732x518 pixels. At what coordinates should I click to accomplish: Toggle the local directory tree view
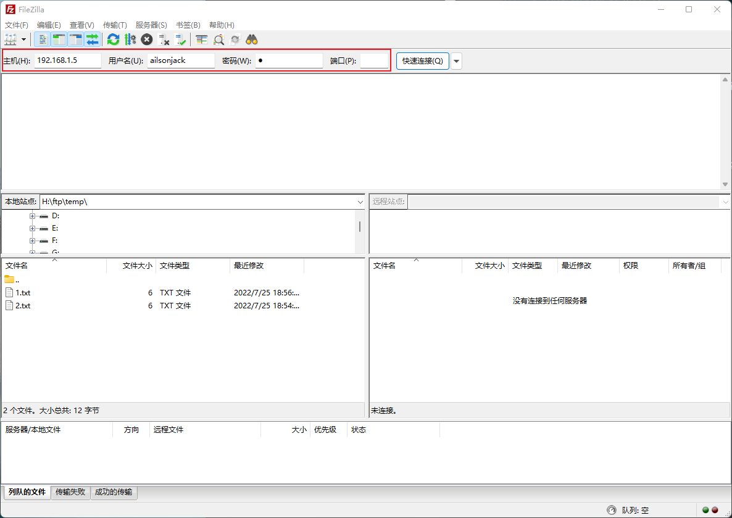click(x=59, y=39)
